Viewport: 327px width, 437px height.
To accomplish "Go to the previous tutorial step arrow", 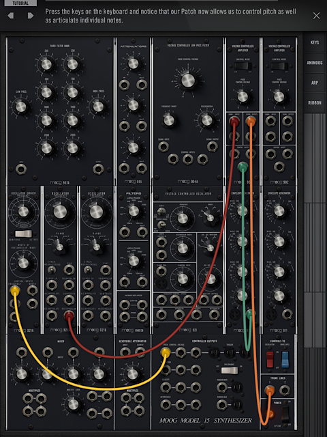I will click(x=11, y=15).
